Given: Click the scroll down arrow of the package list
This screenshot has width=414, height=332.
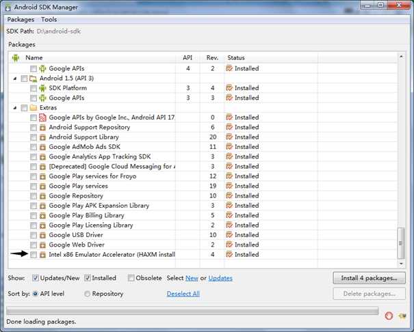Looking at the screenshot, I should point(401,264).
